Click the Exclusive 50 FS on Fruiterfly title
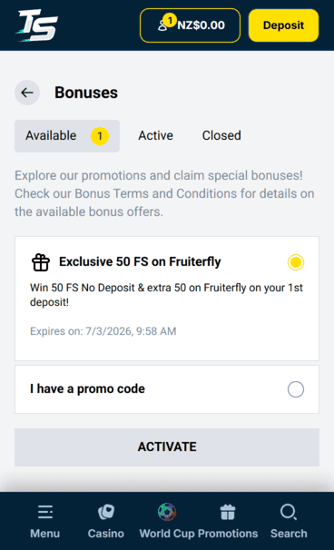 point(140,261)
